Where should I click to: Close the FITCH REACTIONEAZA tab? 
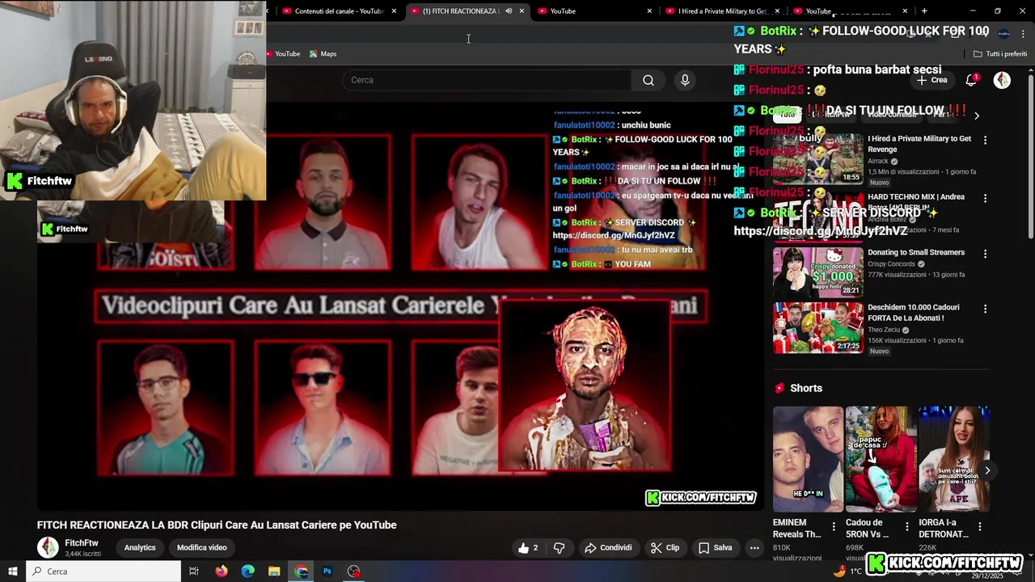click(522, 11)
